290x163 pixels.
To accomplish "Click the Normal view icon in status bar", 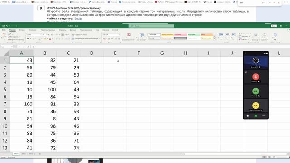I will [x=264, y=157].
